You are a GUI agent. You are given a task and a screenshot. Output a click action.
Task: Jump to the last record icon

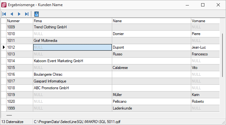click(x=27, y=14)
